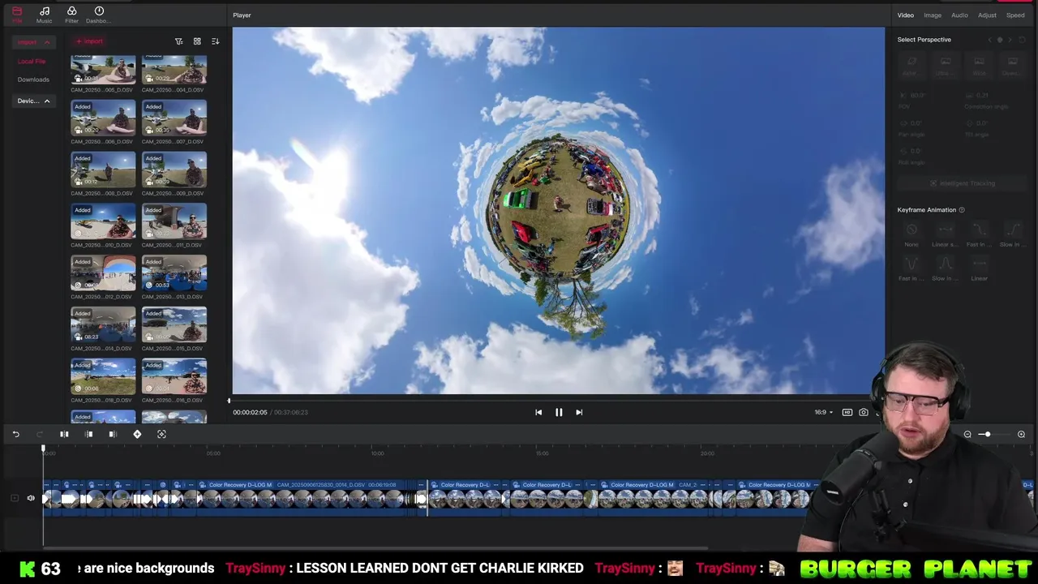Switch to the Image properties tab

[x=933, y=15]
